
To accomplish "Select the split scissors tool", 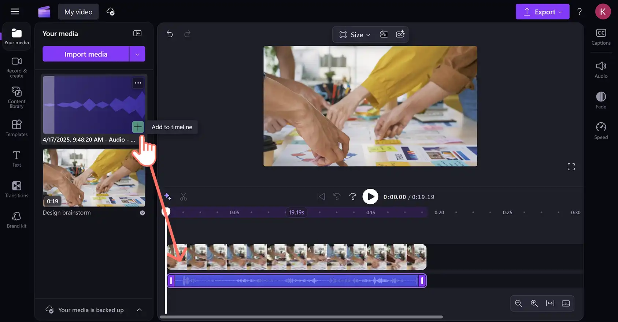I will click(x=184, y=197).
